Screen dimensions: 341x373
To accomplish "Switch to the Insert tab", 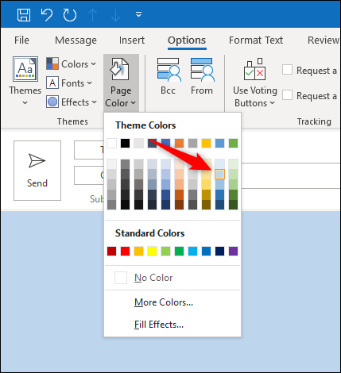I will pyautogui.click(x=132, y=40).
